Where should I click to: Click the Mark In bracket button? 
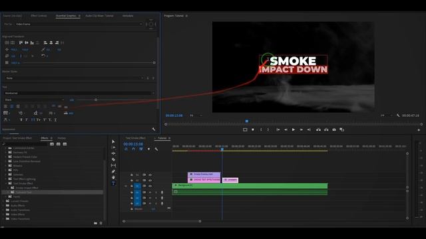tap(261, 130)
